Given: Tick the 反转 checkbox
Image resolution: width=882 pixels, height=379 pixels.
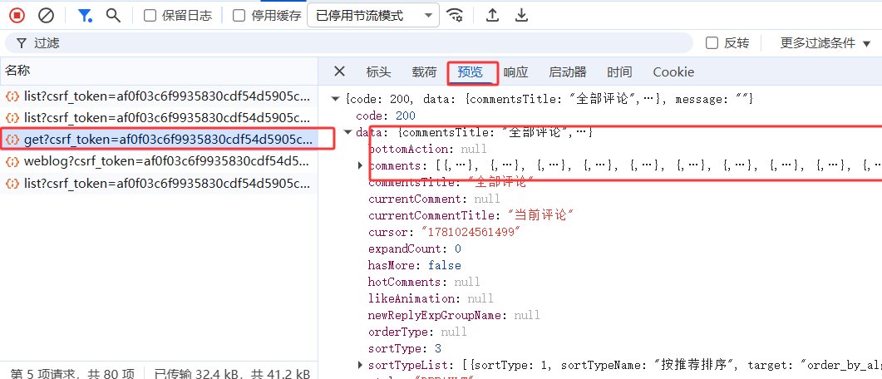Looking at the screenshot, I should [x=712, y=42].
